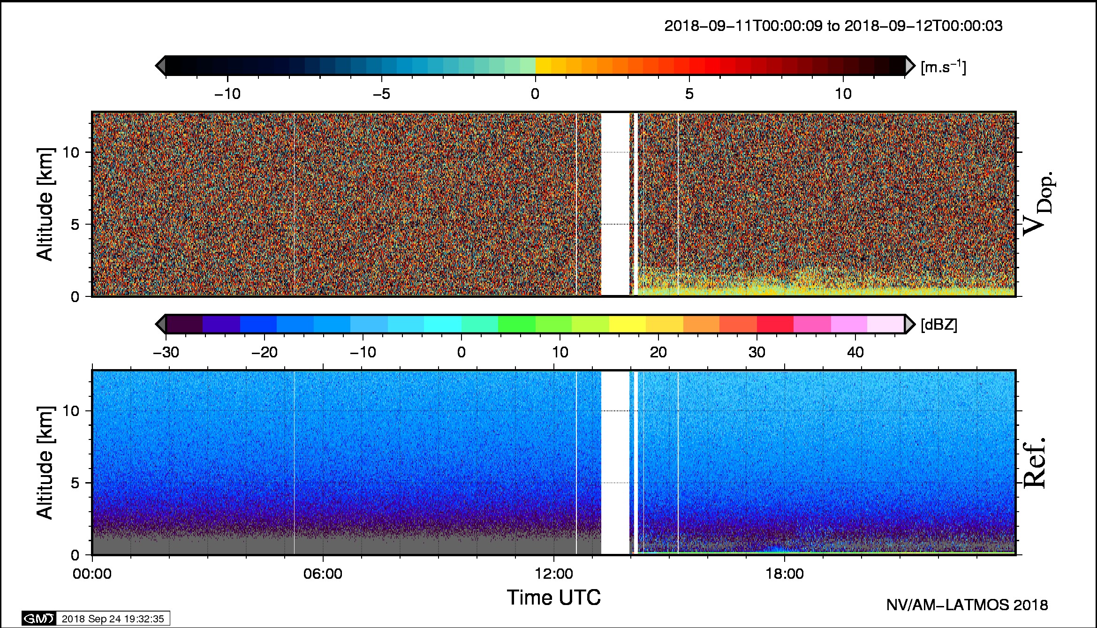
Task: Click right arrow of the dBZ colorbar
Action: [910, 324]
